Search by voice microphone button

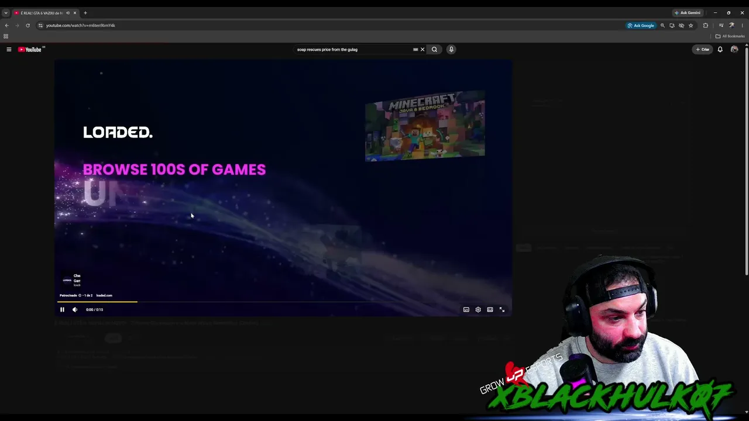click(451, 49)
